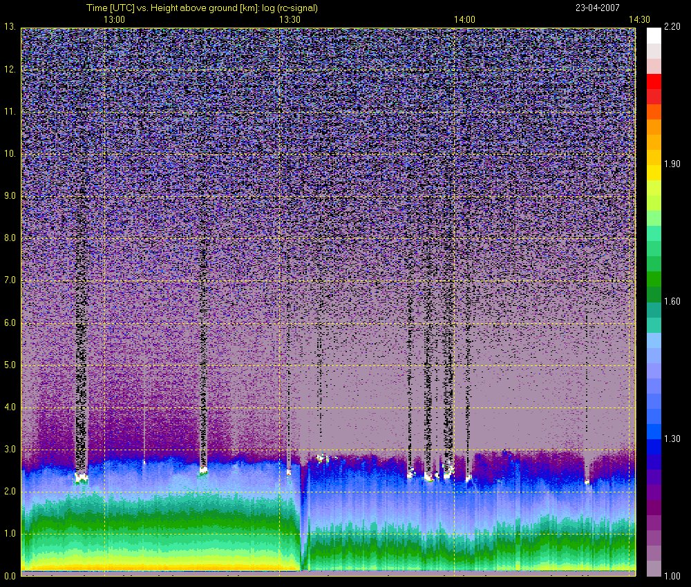
Task: Click the 14:00 time axis label
Action: pos(464,19)
